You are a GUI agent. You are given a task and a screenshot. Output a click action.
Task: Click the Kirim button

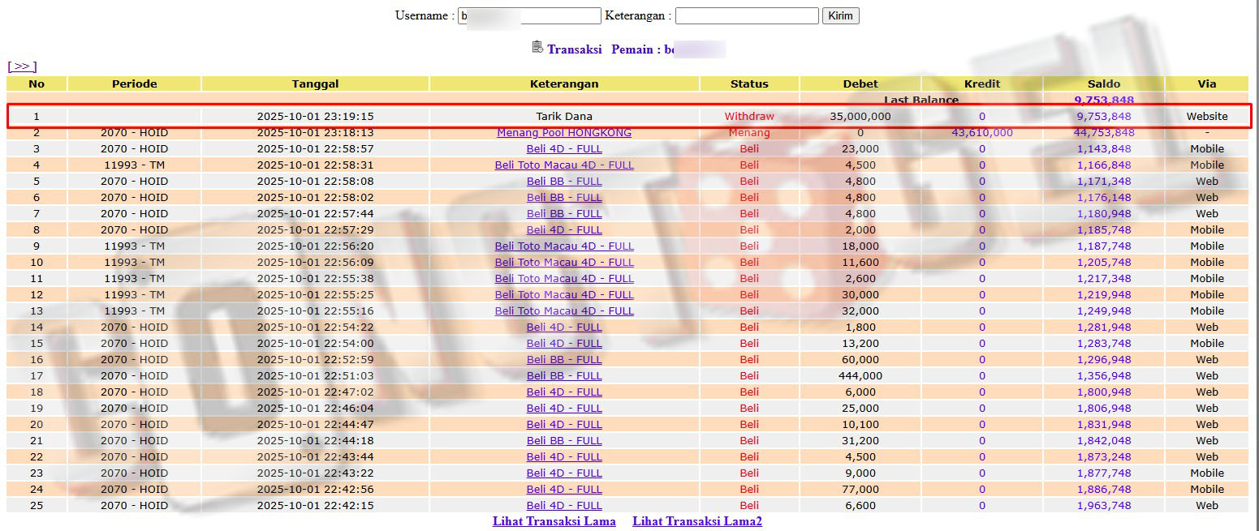[840, 15]
